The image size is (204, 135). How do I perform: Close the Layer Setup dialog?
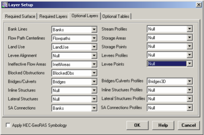(x=199, y=5)
